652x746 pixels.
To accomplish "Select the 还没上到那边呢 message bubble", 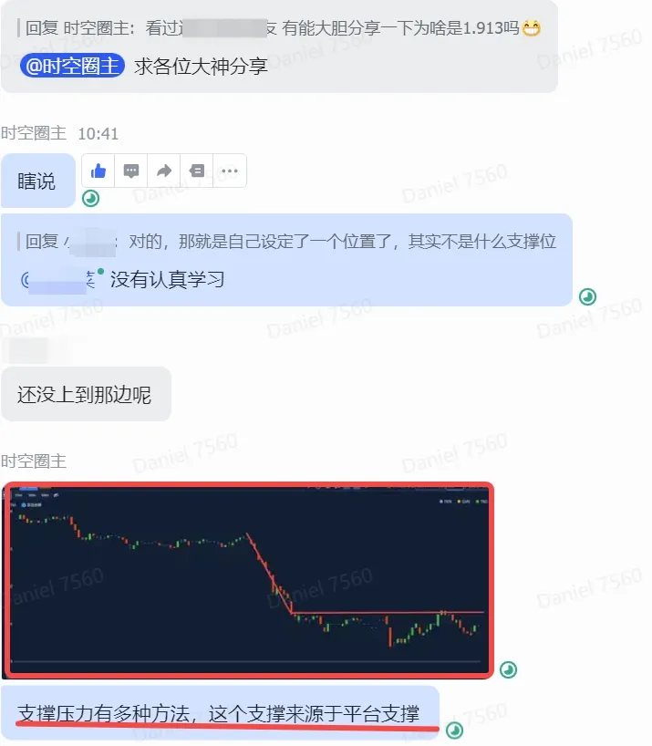I will pyautogui.click(x=86, y=394).
